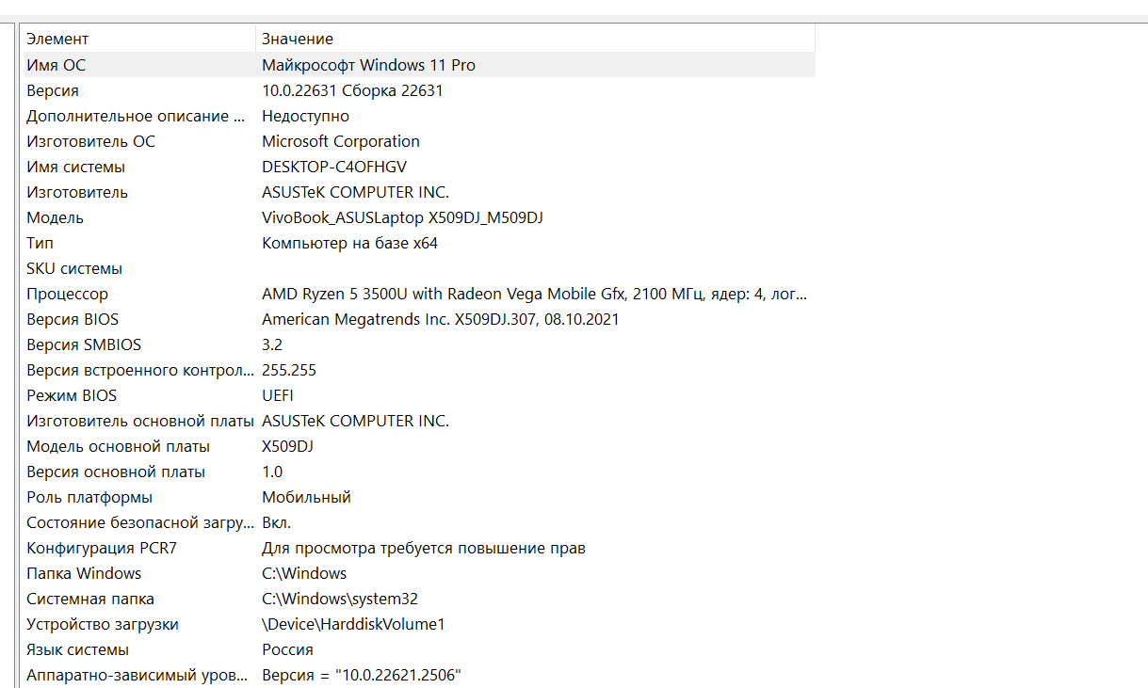This screenshot has height=688, width=1148.
Task: Select the value '\Device\HarddiskVolume1'
Action: [353, 624]
